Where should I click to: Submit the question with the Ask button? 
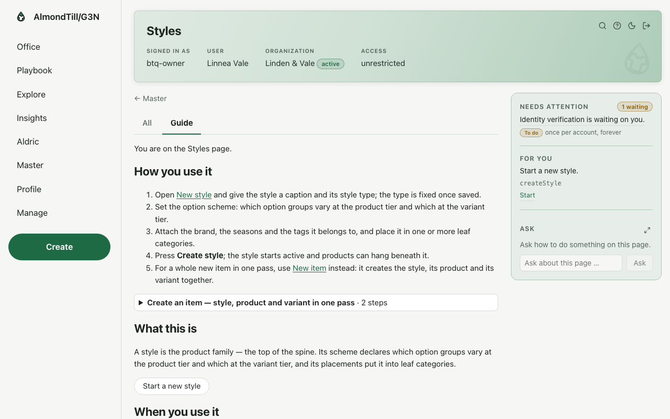[640, 263]
